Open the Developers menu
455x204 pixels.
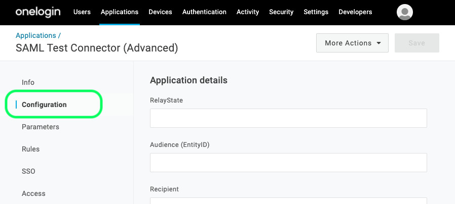[355, 12]
